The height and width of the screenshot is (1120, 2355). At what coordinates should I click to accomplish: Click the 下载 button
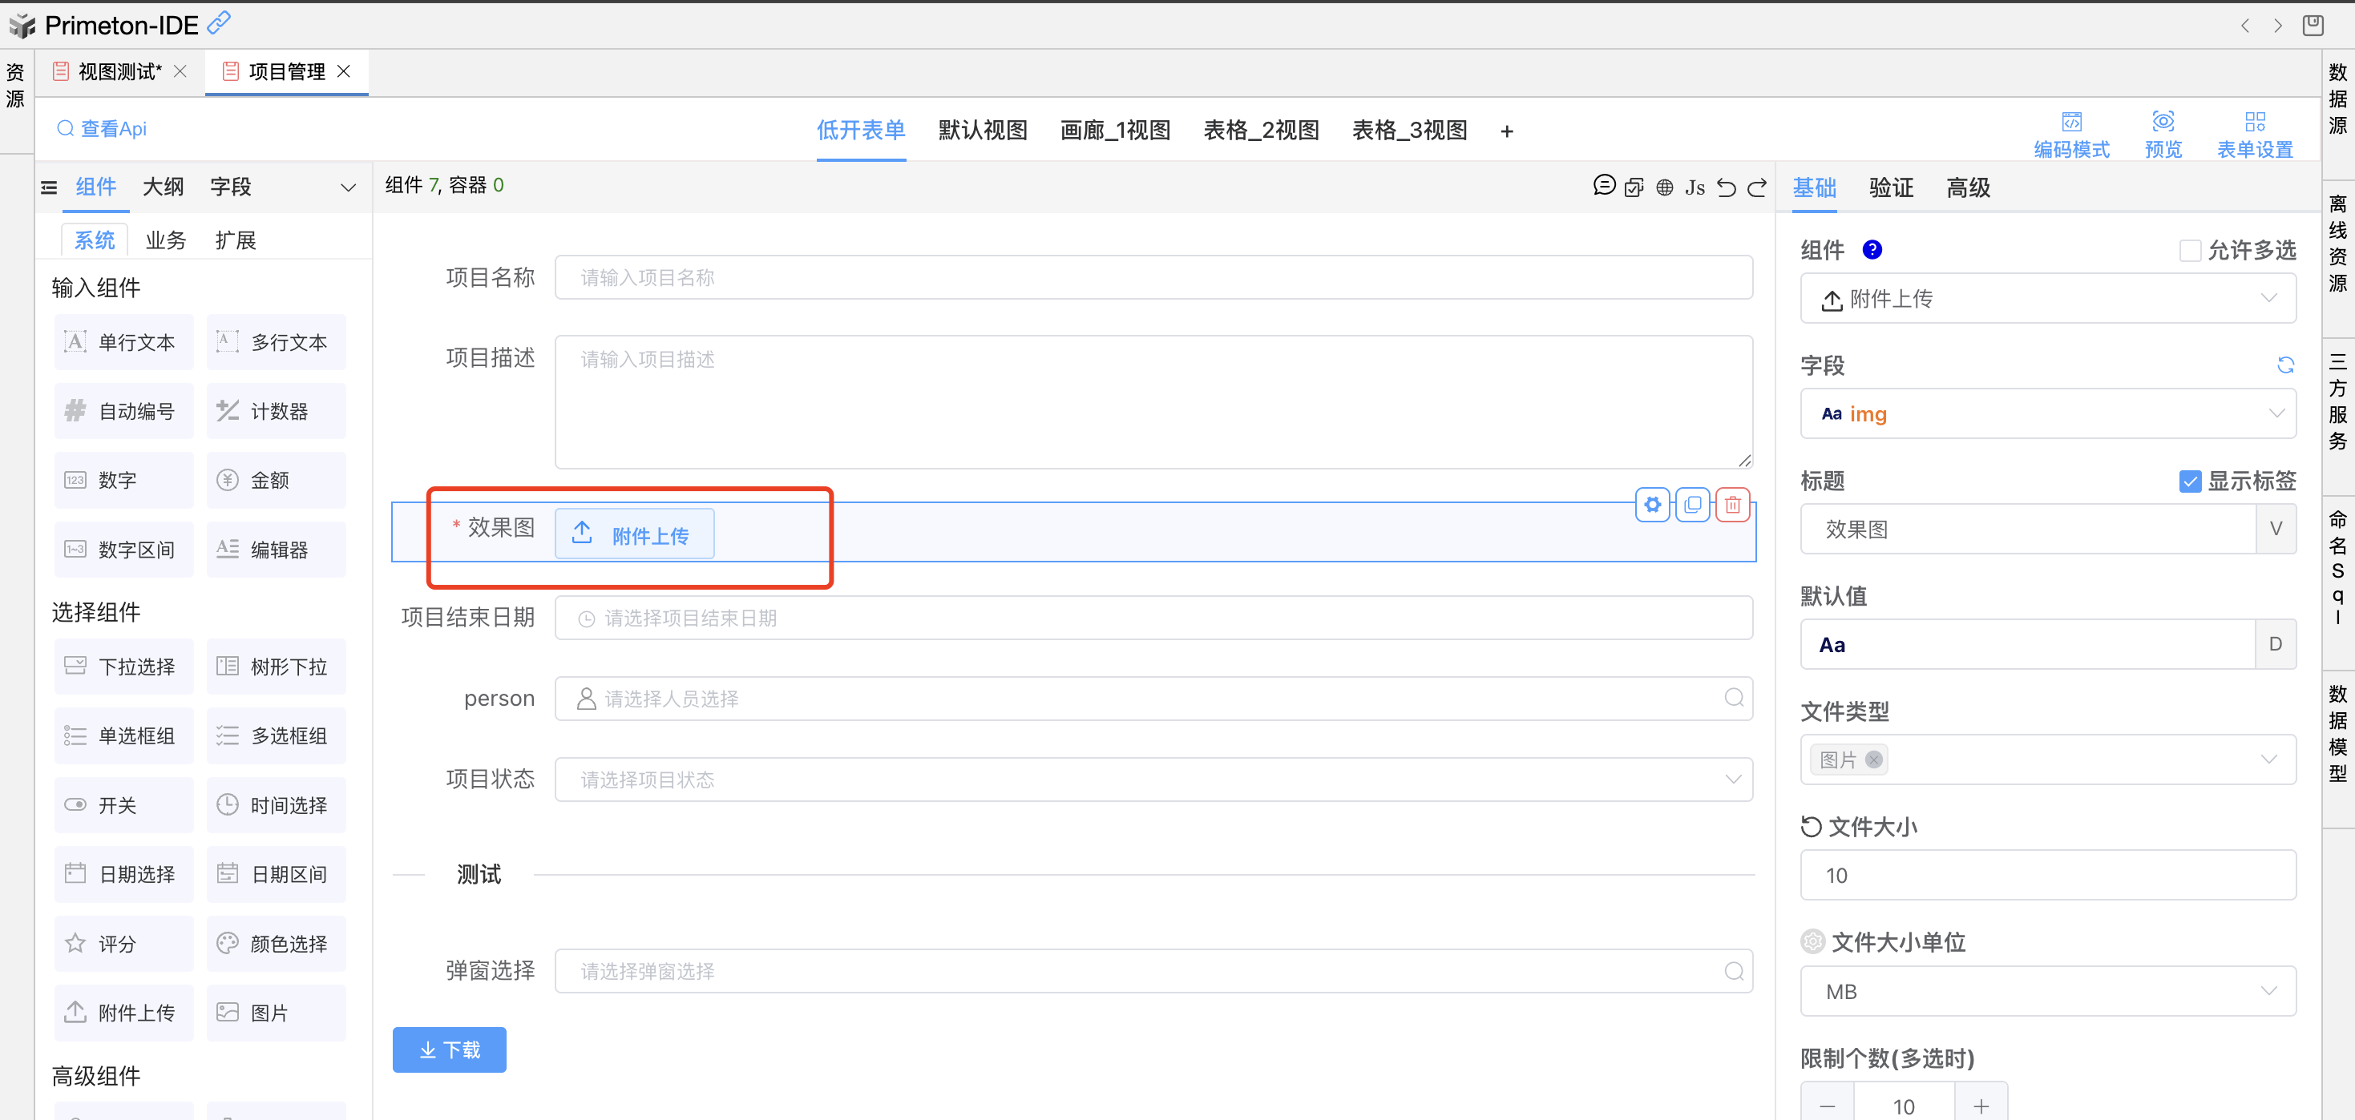pyautogui.click(x=449, y=1049)
